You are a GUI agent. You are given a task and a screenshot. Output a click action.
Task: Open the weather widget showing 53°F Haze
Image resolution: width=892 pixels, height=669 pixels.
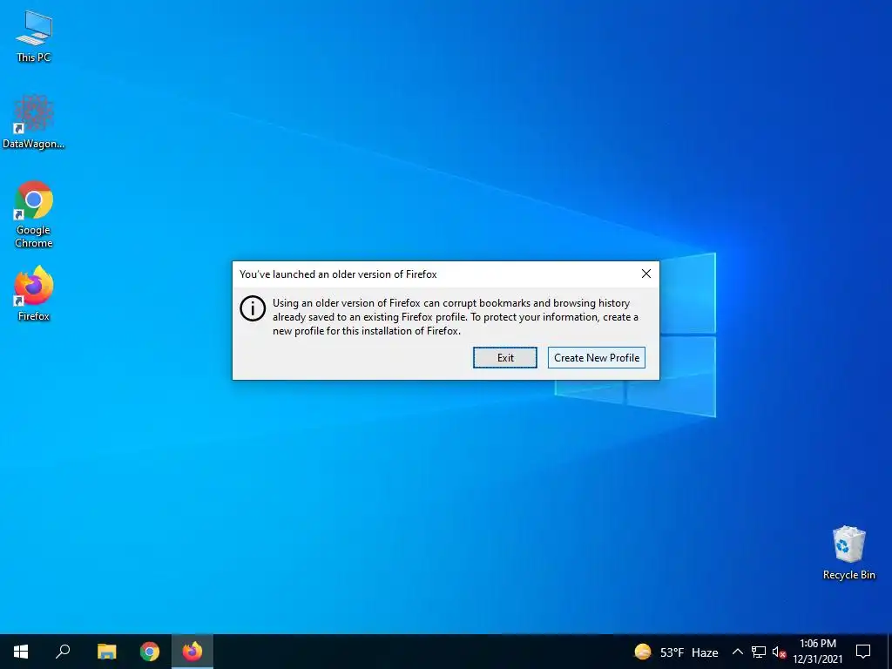coord(676,652)
